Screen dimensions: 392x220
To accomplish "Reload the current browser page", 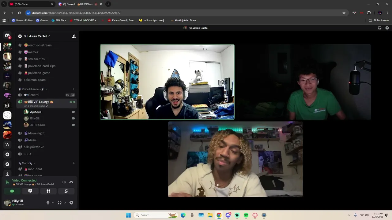I will click(19, 13).
